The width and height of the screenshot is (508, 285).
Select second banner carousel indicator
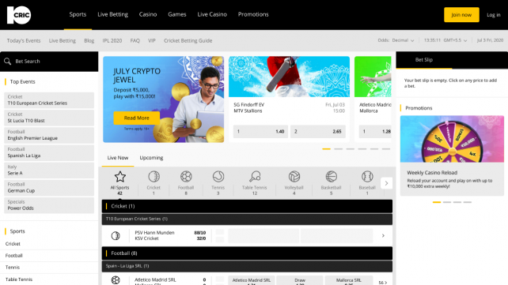338,149
